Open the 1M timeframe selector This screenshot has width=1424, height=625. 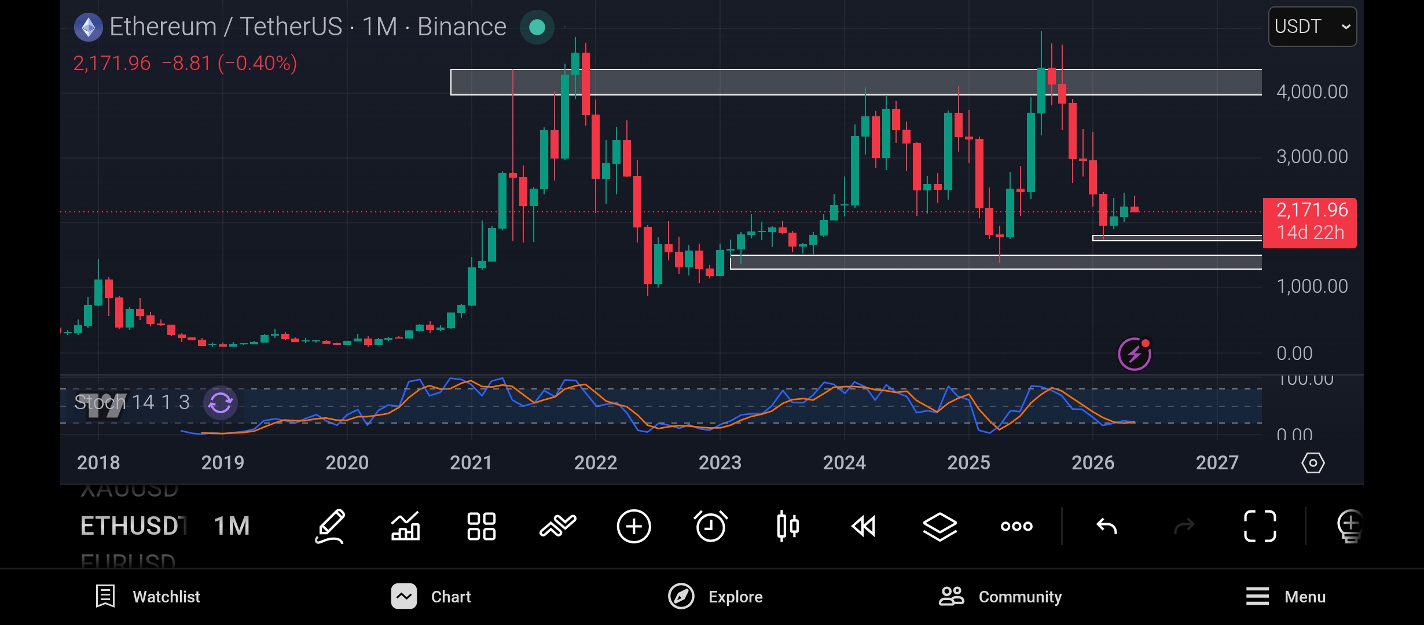click(232, 526)
